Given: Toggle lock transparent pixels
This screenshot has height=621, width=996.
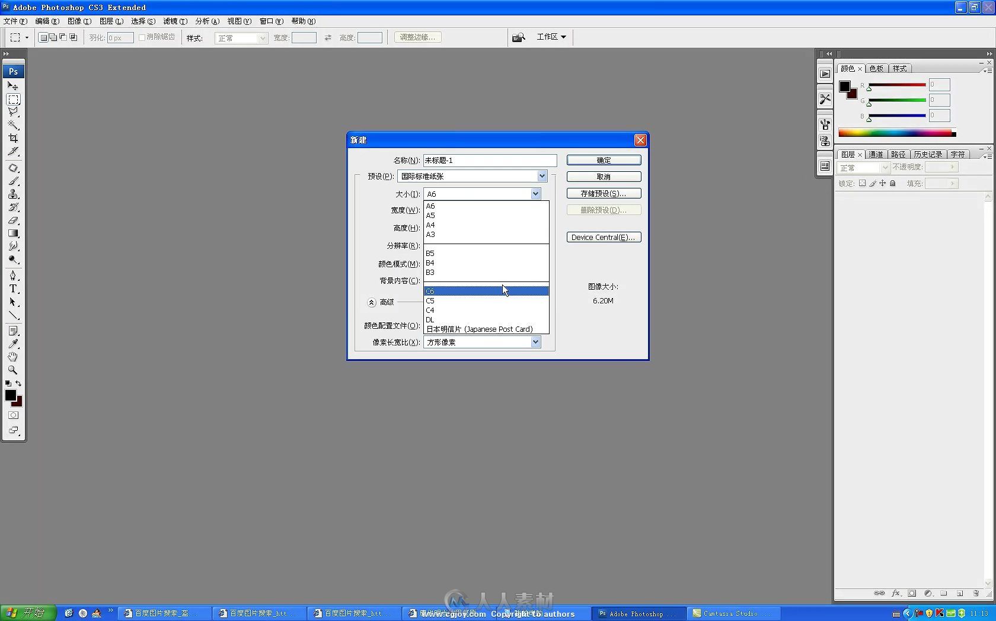Looking at the screenshot, I should pyautogui.click(x=862, y=184).
